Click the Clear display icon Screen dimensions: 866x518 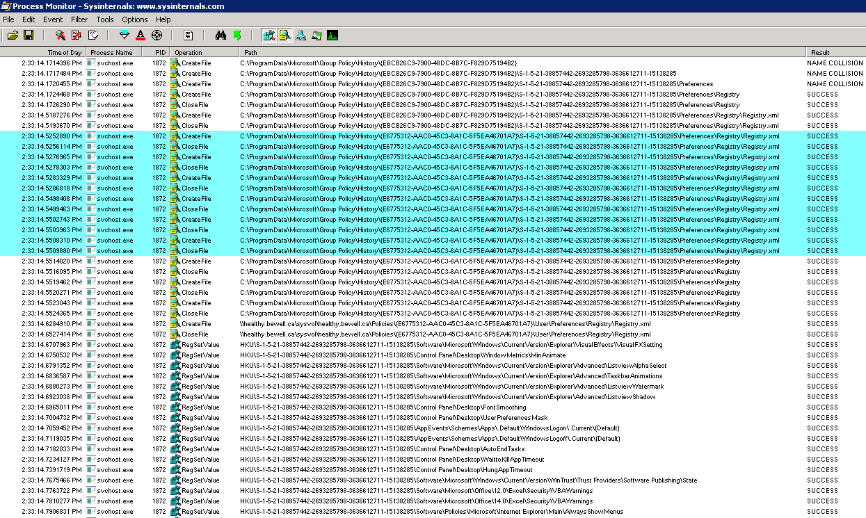click(x=93, y=35)
